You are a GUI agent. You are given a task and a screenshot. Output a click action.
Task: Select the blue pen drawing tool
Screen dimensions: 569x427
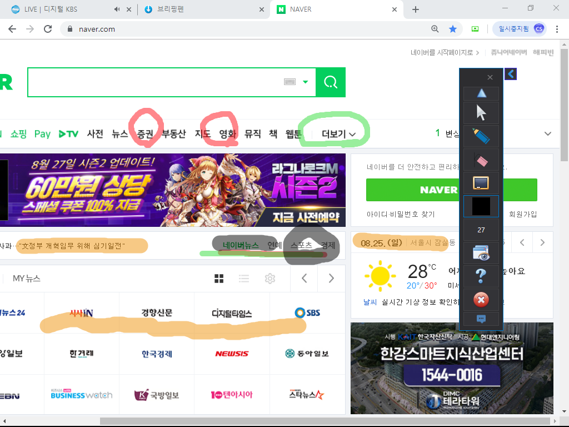pyautogui.click(x=481, y=136)
